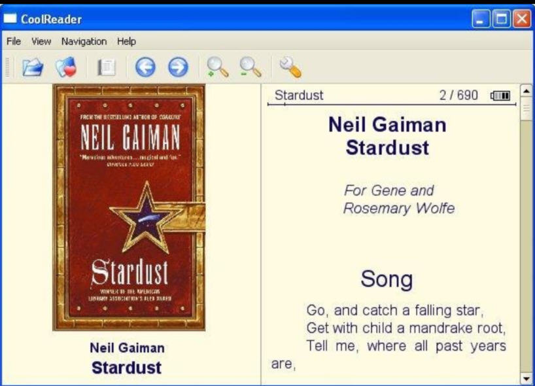Image resolution: width=535 pixels, height=386 pixels.
Task: Click the scrollbar down arrow
Action: tap(526, 378)
